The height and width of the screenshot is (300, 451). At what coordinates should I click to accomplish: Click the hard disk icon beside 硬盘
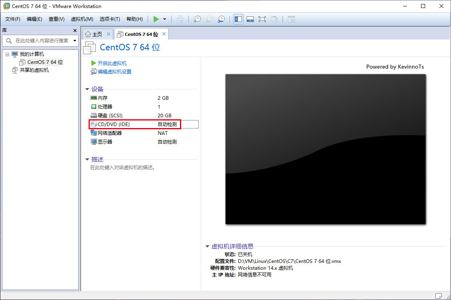pyautogui.click(x=94, y=116)
